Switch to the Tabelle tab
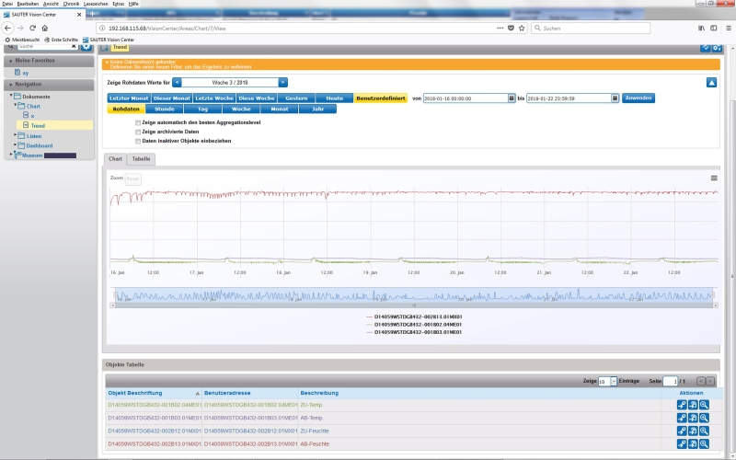The width and height of the screenshot is (736, 460). (x=141, y=159)
